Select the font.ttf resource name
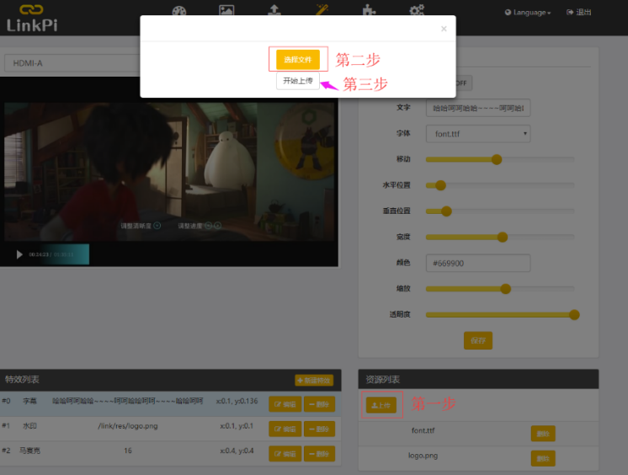Screen dimensions: 628x475 (423, 430)
